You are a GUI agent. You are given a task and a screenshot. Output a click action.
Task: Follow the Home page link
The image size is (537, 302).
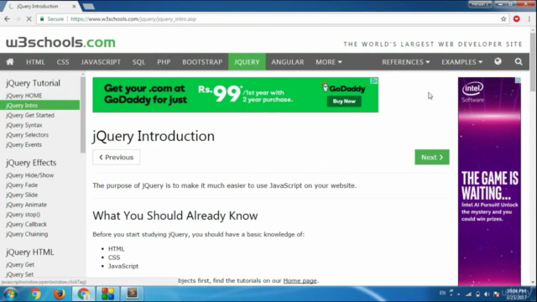[300, 280]
